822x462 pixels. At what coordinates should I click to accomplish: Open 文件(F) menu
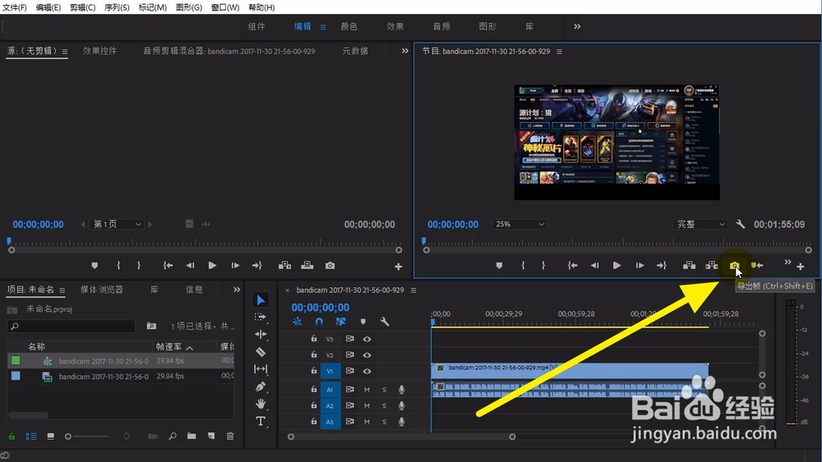[x=15, y=7]
